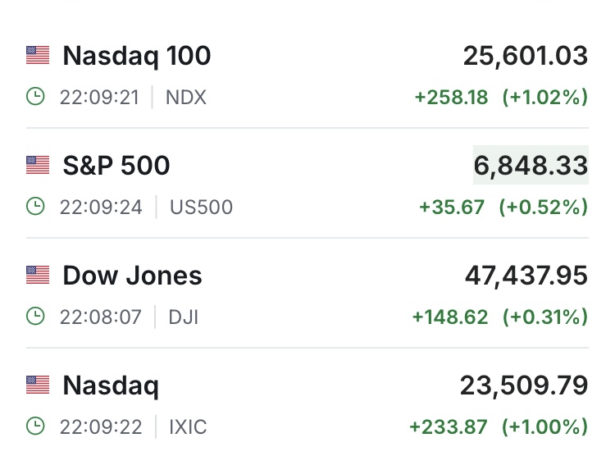Open the Dow Jones index name

click(x=132, y=276)
